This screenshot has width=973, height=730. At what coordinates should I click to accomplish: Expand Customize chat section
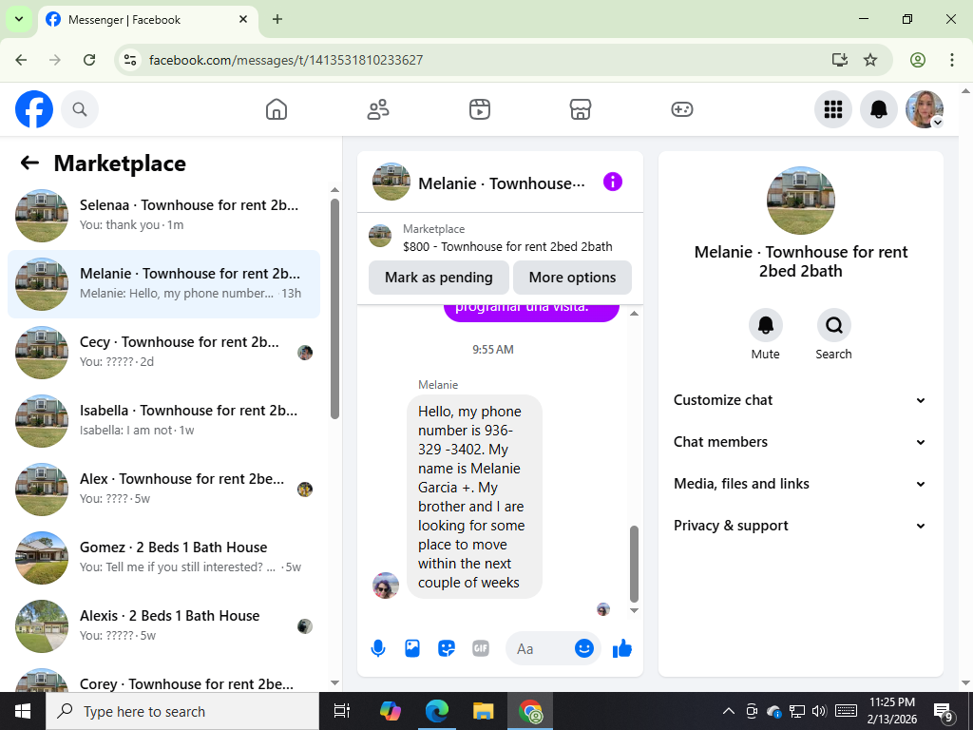(800, 400)
